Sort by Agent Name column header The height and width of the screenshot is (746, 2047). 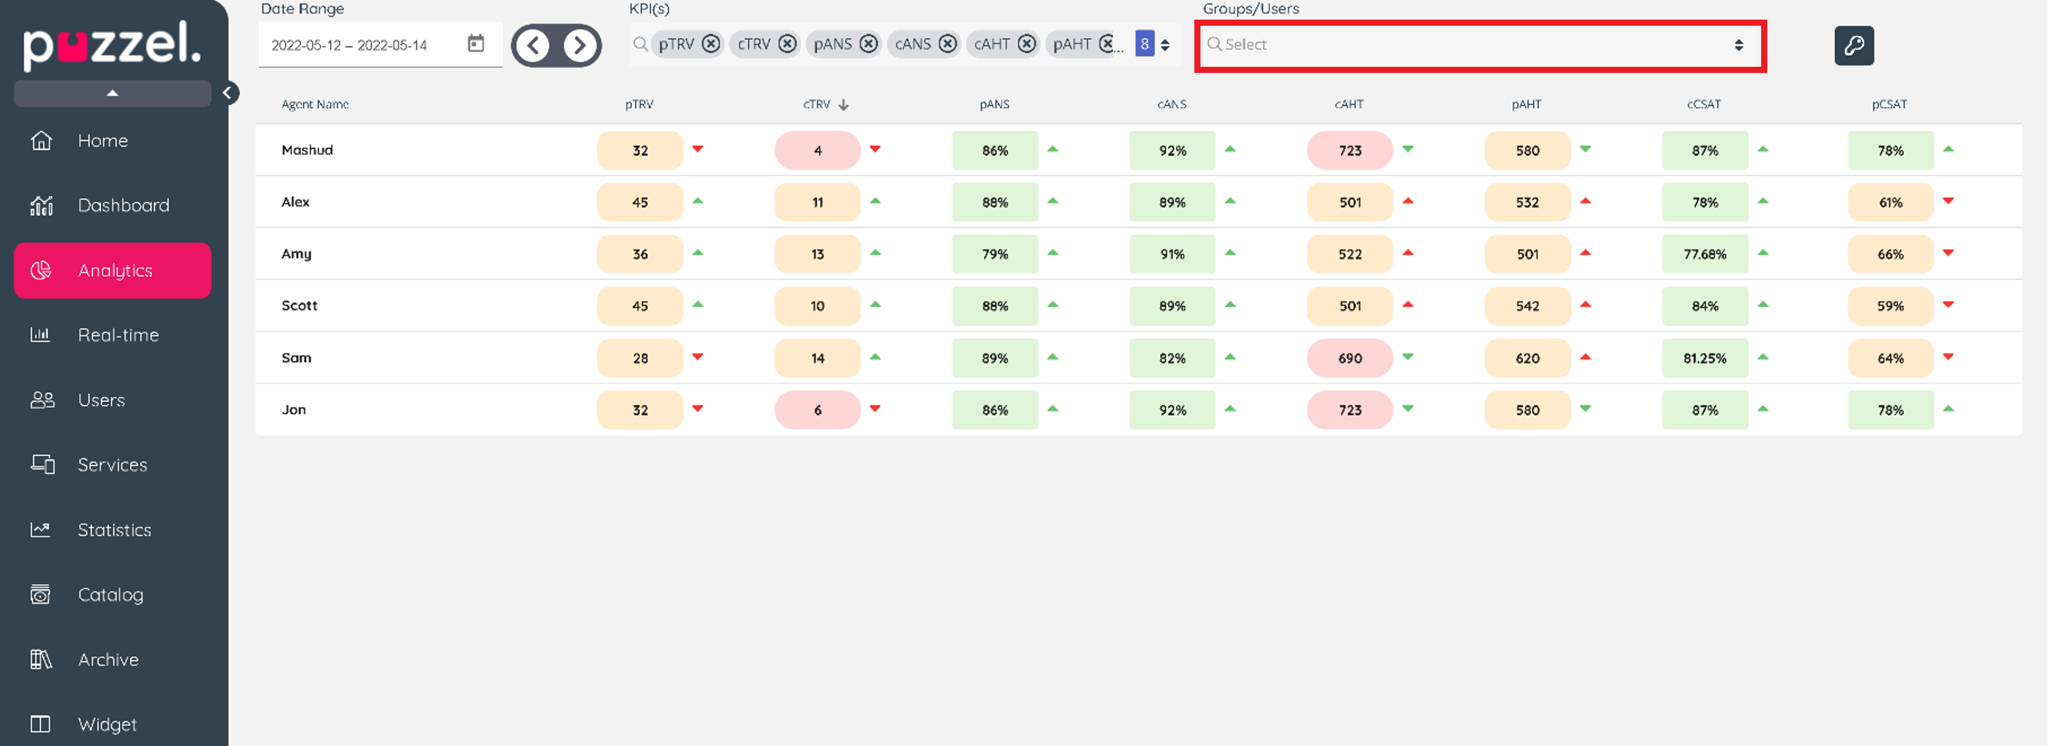315,104
